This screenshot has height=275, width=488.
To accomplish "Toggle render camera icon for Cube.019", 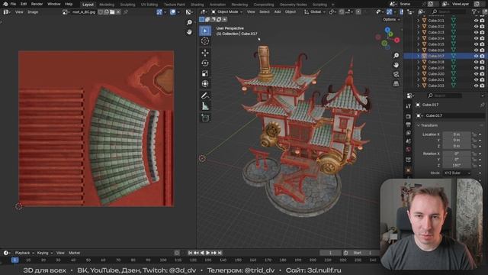I will [x=482, y=68].
